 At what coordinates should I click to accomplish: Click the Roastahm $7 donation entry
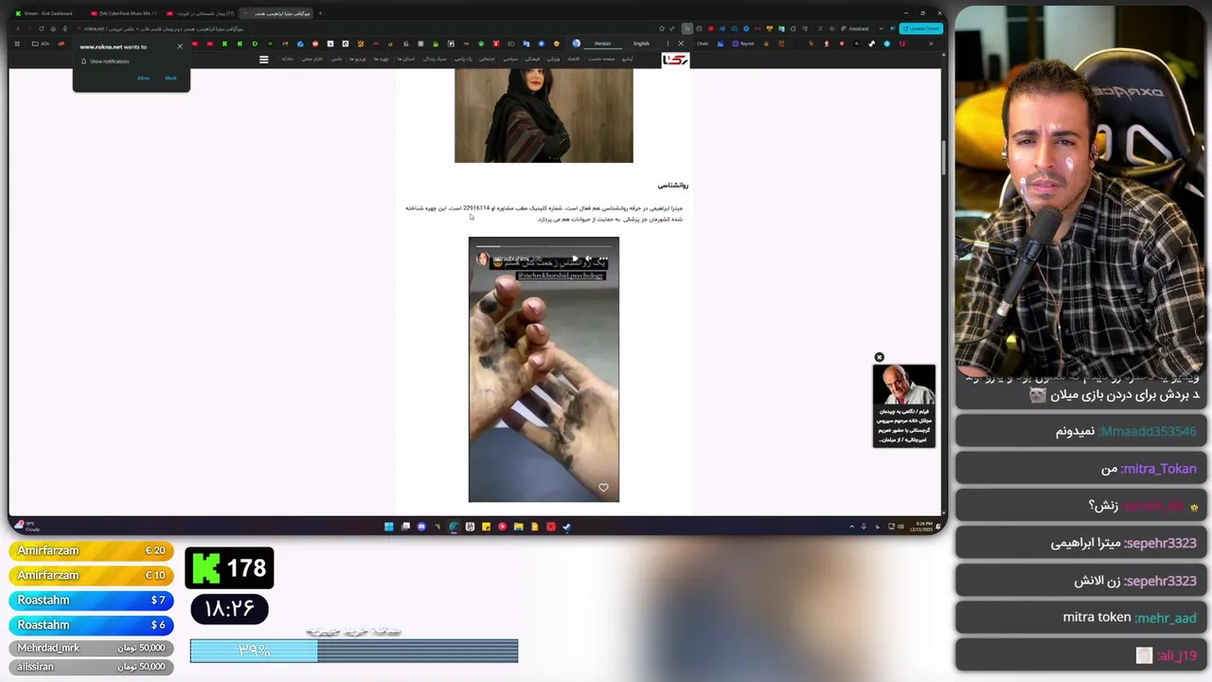[91, 600]
